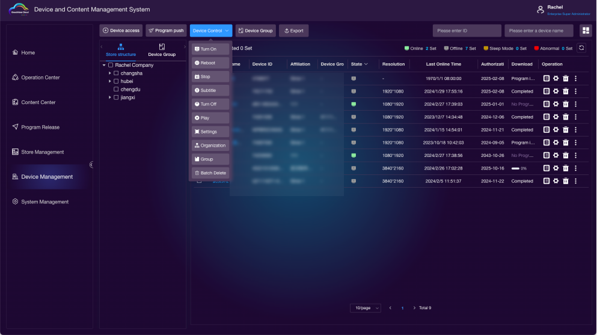597x335 pixels.
Task: Click the Please enter ID search field
Action: (x=467, y=31)
